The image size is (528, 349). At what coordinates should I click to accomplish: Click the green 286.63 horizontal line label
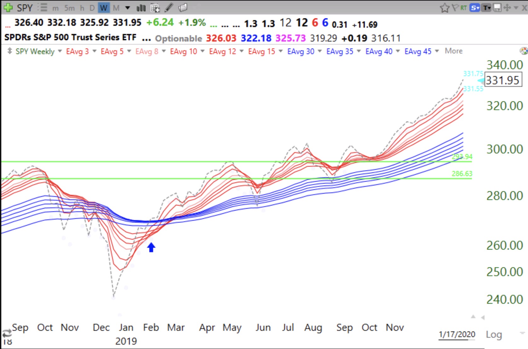(462, 174)
